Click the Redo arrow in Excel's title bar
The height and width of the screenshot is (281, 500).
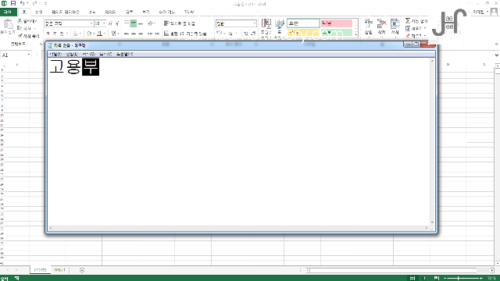(x=34, y=3)
